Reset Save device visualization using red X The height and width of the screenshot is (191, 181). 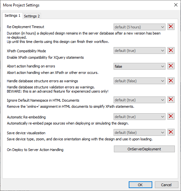tap(171, 132)
